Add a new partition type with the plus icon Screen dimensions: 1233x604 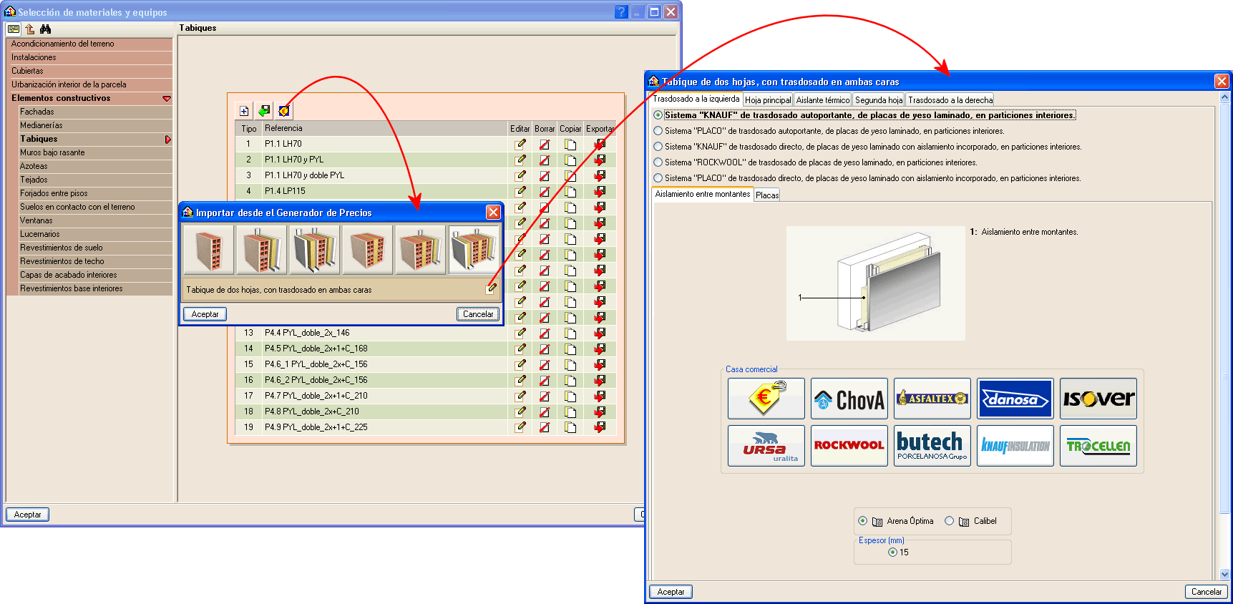click(244, 111)
